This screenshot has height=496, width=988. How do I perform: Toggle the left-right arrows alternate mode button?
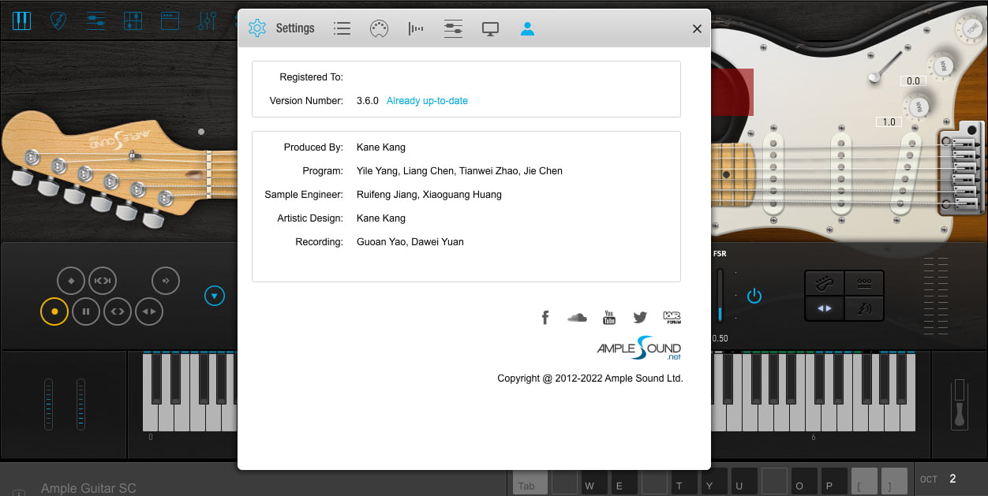click(x=148, y=311)
